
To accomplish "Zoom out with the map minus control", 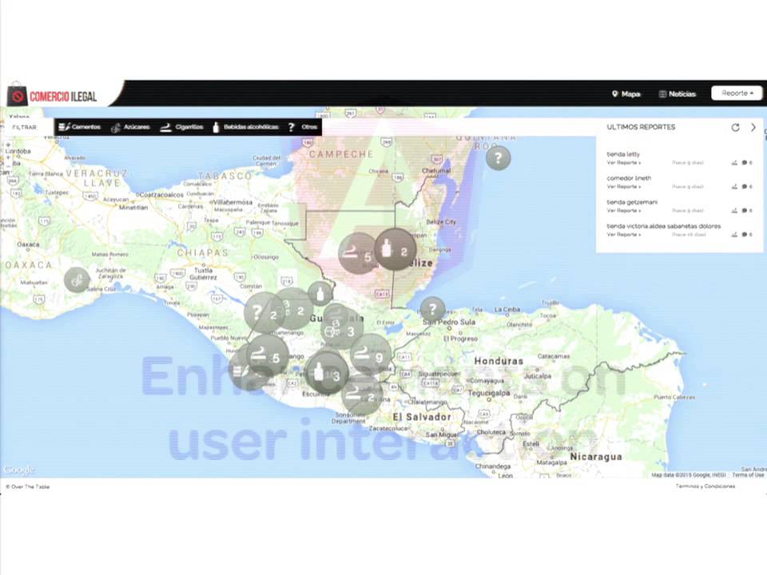I will coord(8,167).
